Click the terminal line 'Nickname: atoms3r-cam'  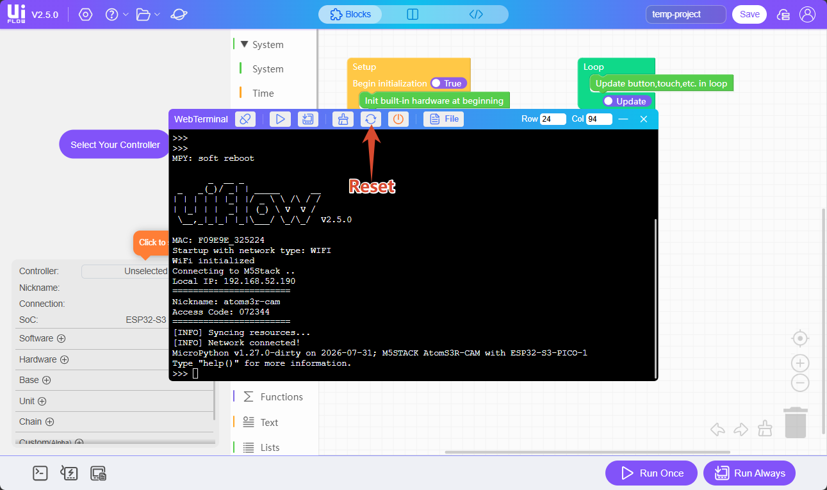(x=226, y=302)
